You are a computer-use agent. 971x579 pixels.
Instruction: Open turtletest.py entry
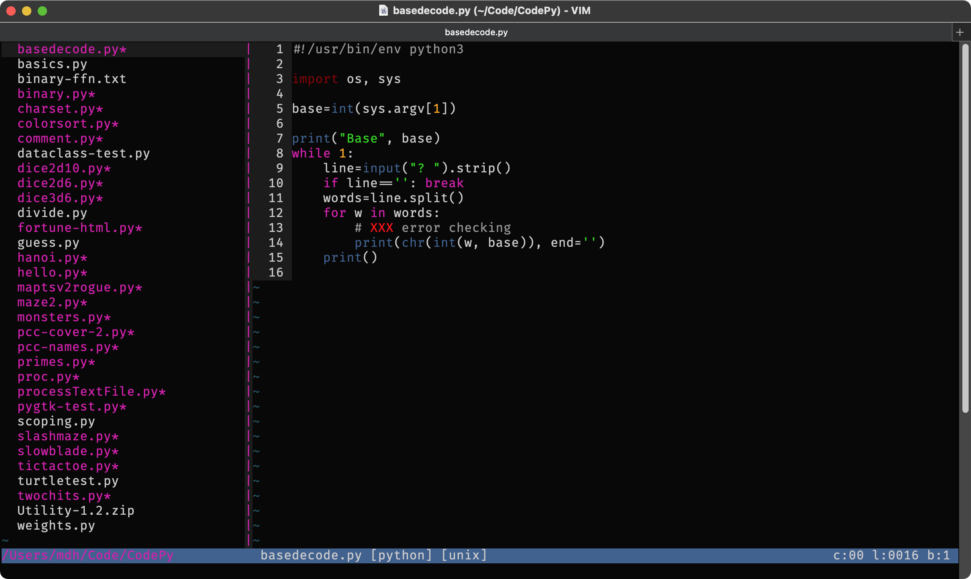tap(68, 481)
